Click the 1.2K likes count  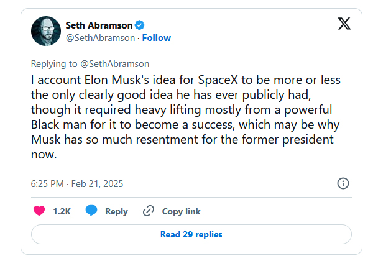click(62, 211)
